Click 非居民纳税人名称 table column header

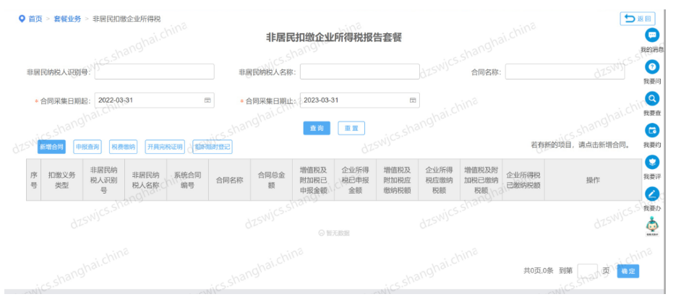(x=145, y=180)
